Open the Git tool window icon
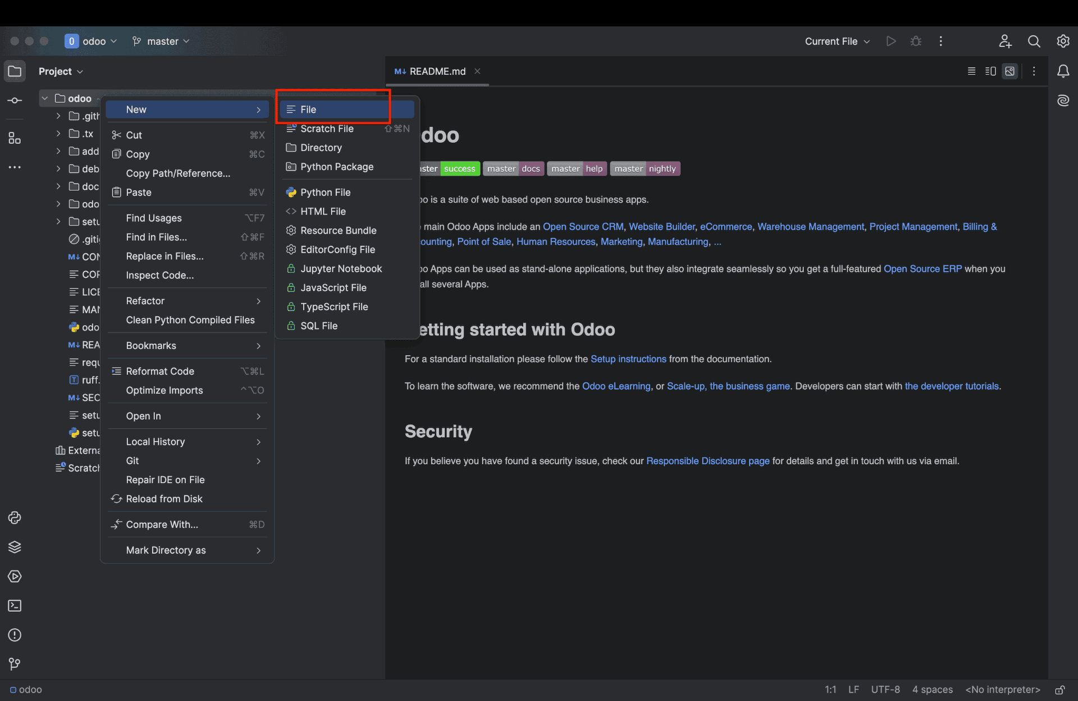The image size is (1078, 701). click(x=15, y=664)
